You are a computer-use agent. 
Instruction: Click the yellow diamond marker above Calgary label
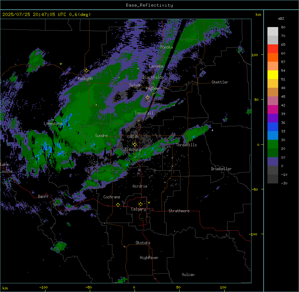[x=140, y=204]
